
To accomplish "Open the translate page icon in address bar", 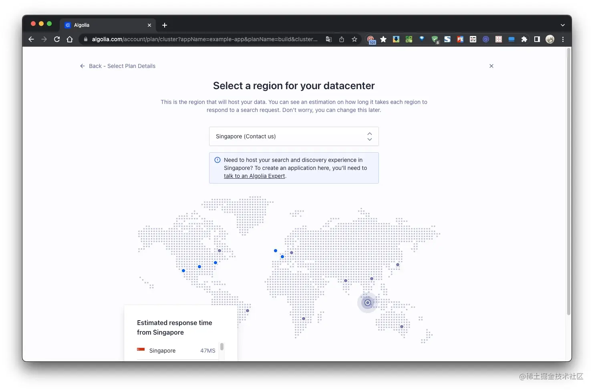I will pyautogui.click(x=329, y=39).
